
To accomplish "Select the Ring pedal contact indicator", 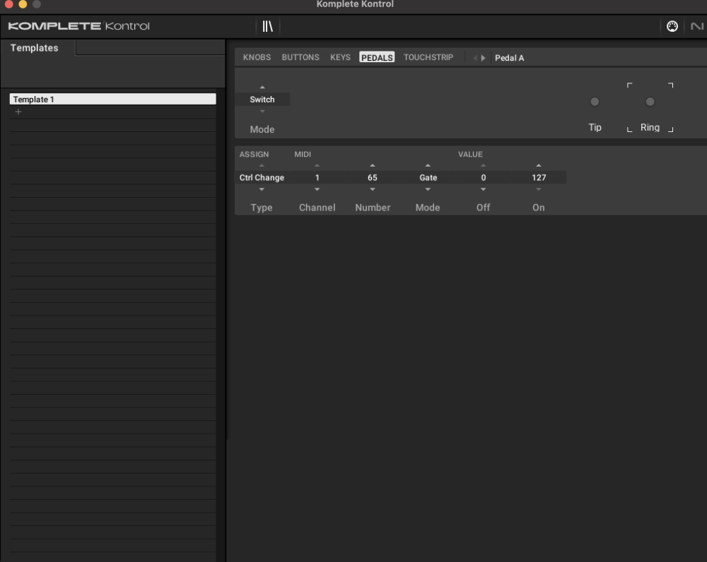I will pos(650,102).
